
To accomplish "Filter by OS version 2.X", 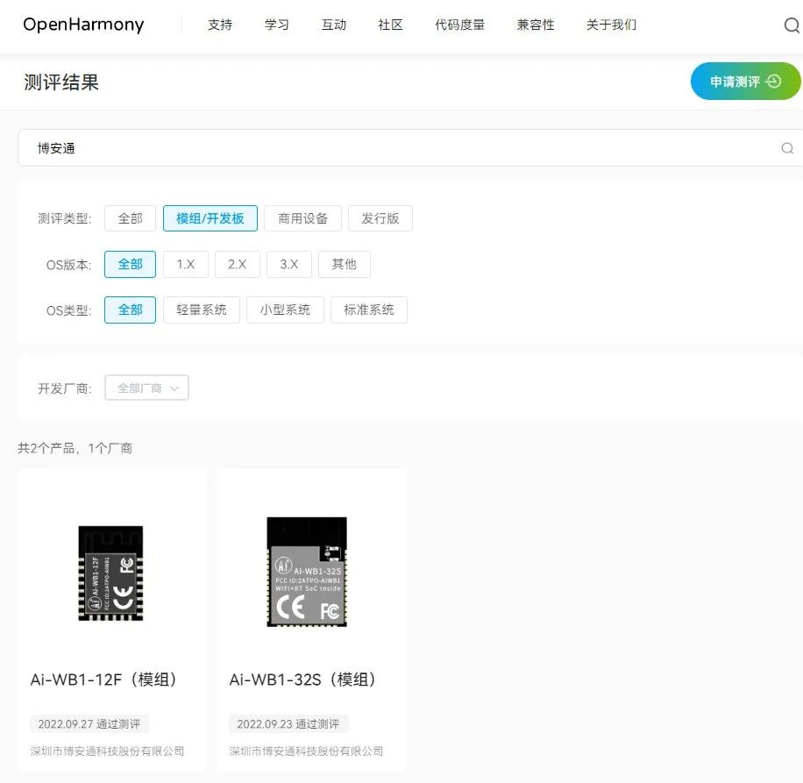I will coord(237,264).
